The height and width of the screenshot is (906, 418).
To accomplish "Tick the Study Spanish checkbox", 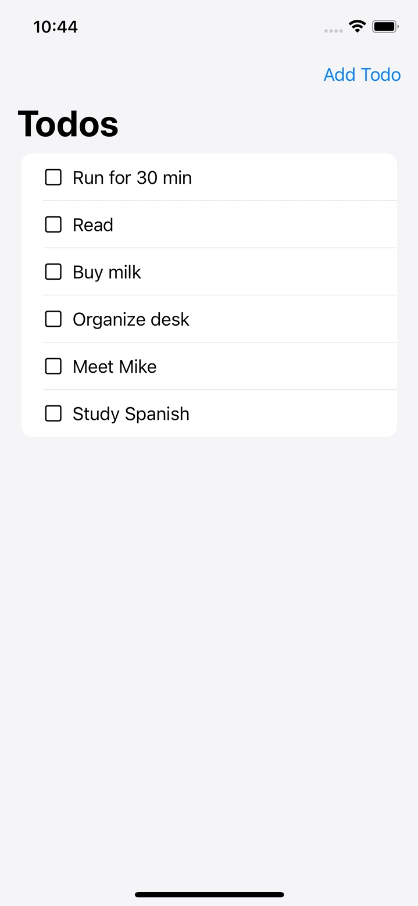I will coord(53,413).
